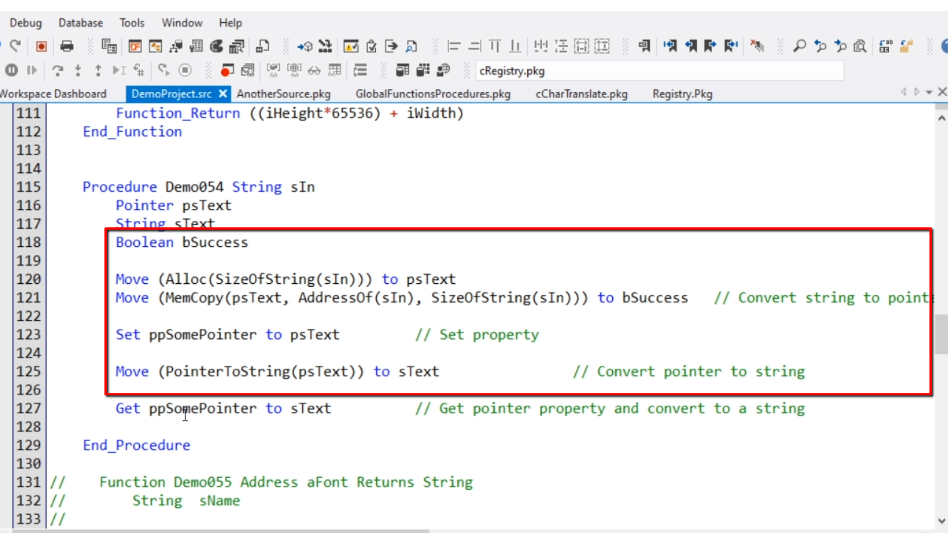The image size is (948, 533).
Task: Switch to the AnotherSource.pkg tab
Action: [x=283, y=94]
